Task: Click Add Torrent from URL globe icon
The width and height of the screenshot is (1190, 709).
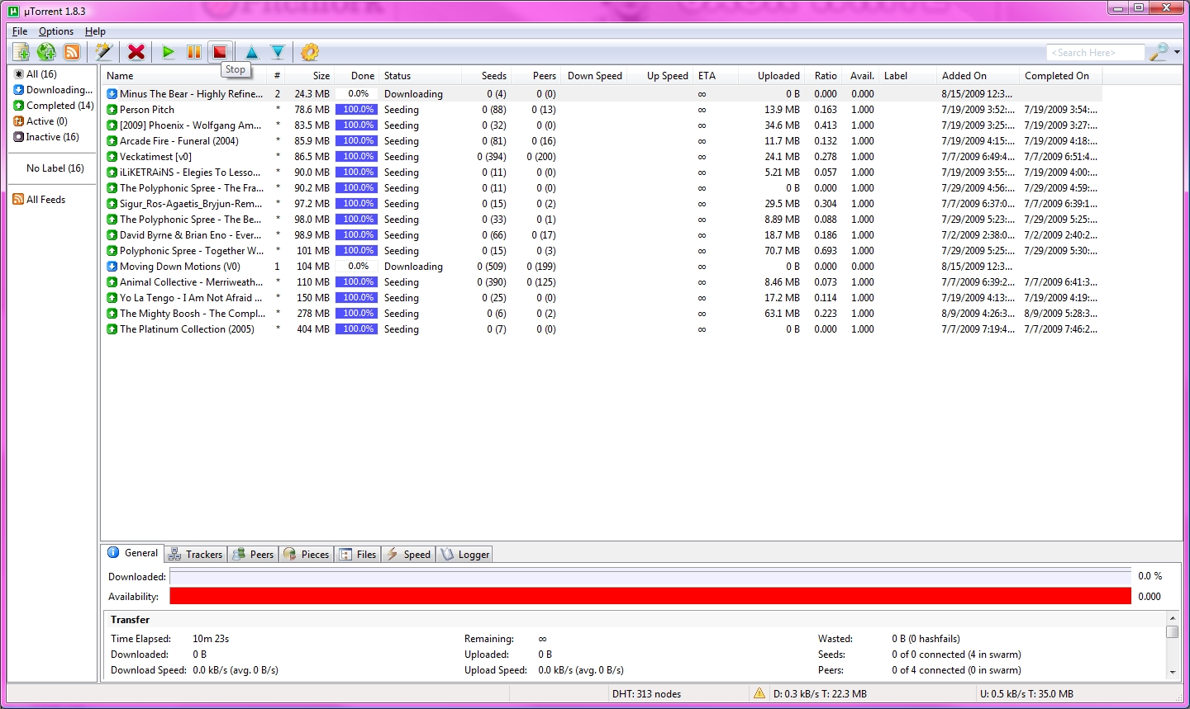Action: pyautogui.click(x=46, y=52)
